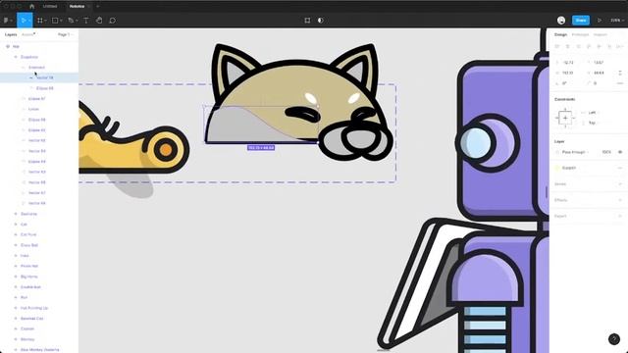The height and width of the screenshot is (353, 628).
Task: Toggle layer visibility eye in Layer section
Action: pyautogui.click(x=620, y=152)
